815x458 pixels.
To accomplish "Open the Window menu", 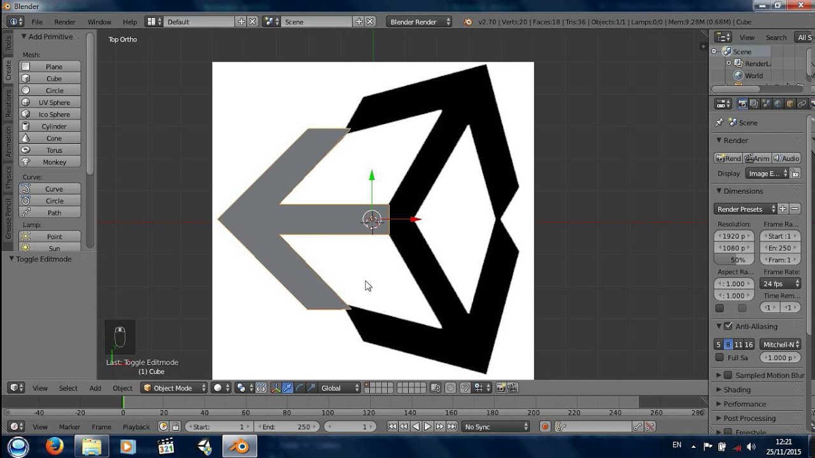I will pos(99,22).
